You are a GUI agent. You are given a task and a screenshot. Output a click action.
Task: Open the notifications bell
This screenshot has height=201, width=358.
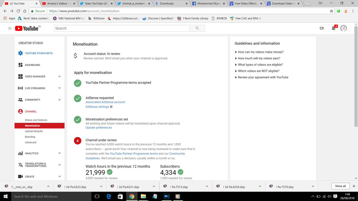pyautogui.click(x=334, y=28)
